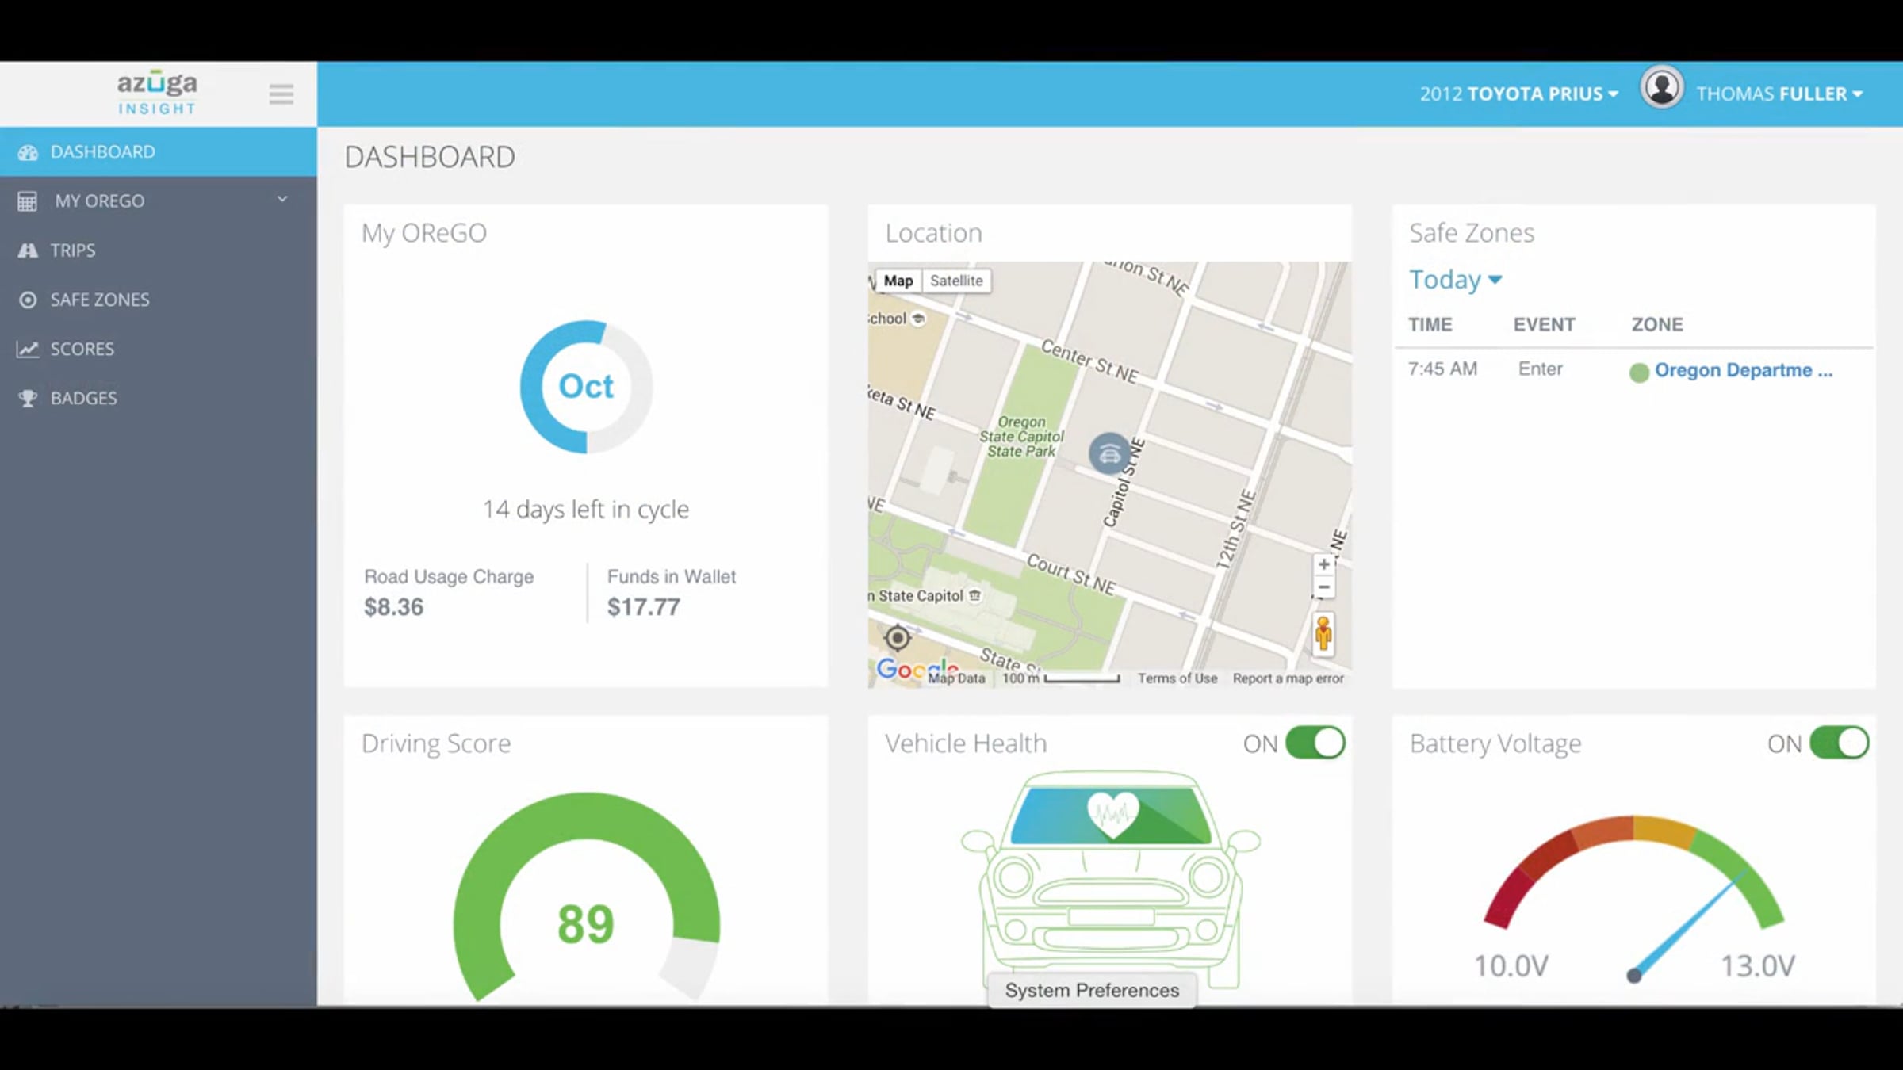Turn off Vehicle Health toggle
Screen dimensions: 1903x1070
(x=1315, y=743)
